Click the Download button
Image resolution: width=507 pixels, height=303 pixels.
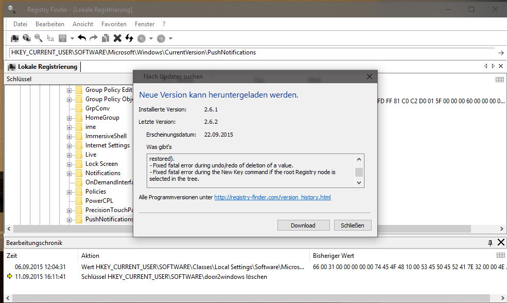point(303,225)
